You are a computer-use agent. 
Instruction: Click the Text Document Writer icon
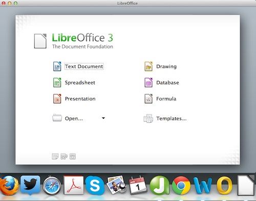click(x=57, y=66)
